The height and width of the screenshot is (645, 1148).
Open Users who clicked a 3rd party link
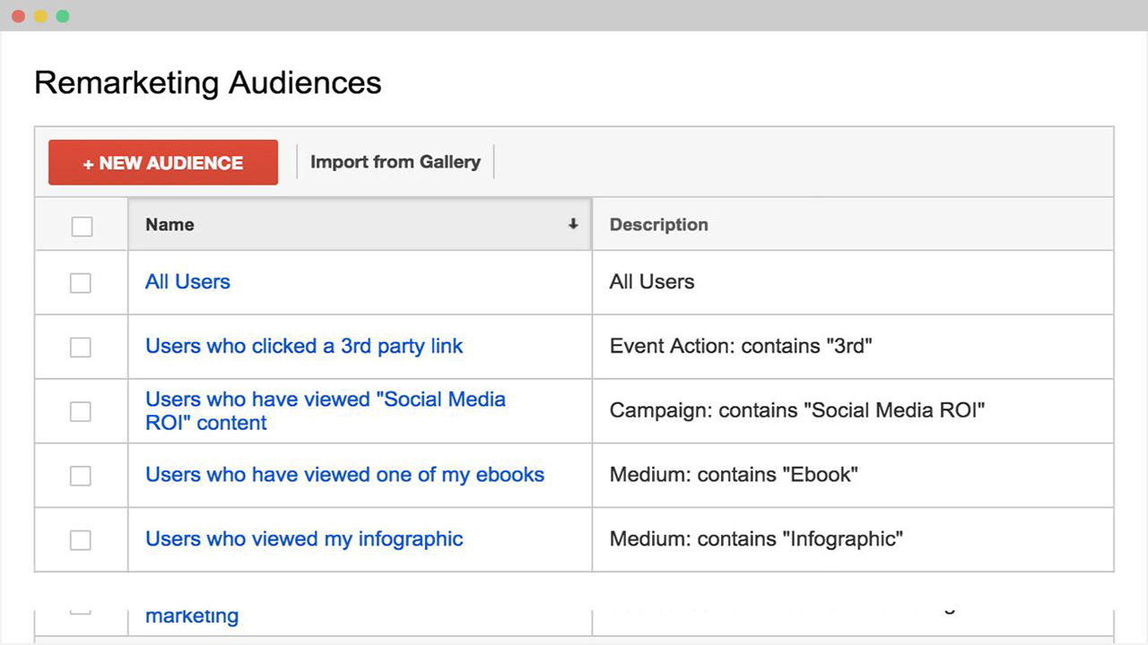click(304, 347)
